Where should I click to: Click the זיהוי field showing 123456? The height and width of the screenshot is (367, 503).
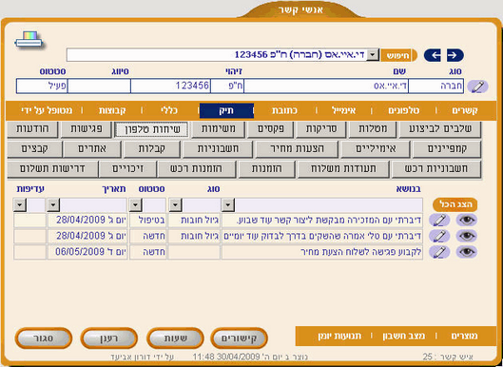point(170,86)
